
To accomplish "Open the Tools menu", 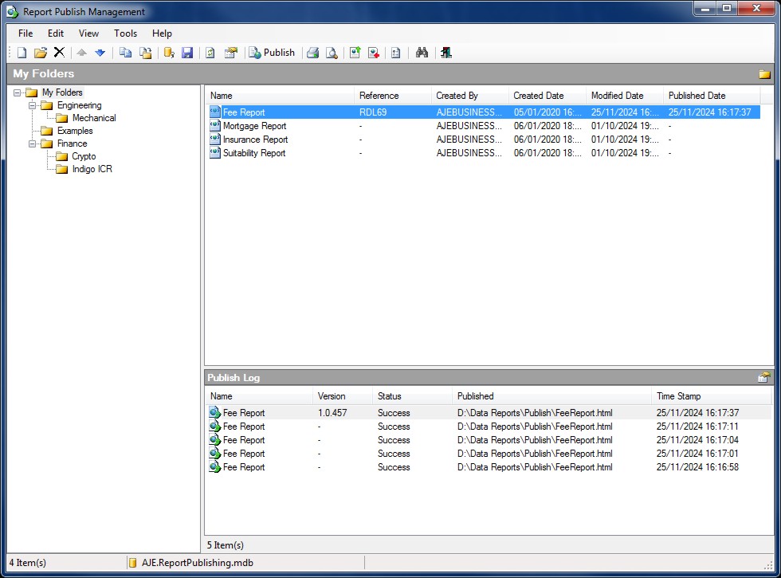I will 125,33.
